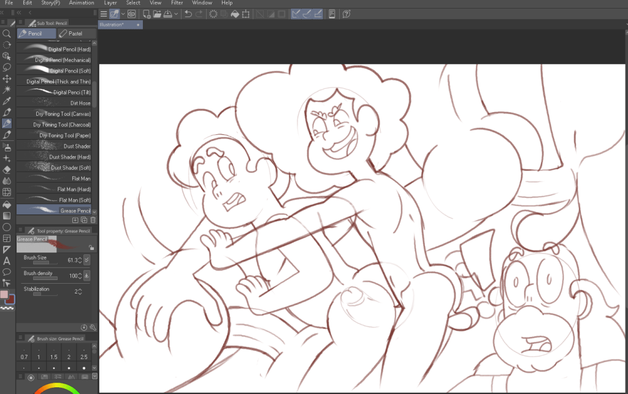Toggle the tool property lock icon
Viewport: 628px width, 394px height.
point(91,248)
